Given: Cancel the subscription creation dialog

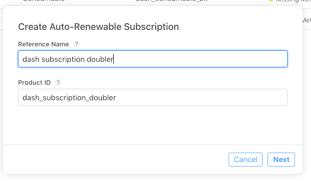Looking at the screenshot, I should point(245,160).
